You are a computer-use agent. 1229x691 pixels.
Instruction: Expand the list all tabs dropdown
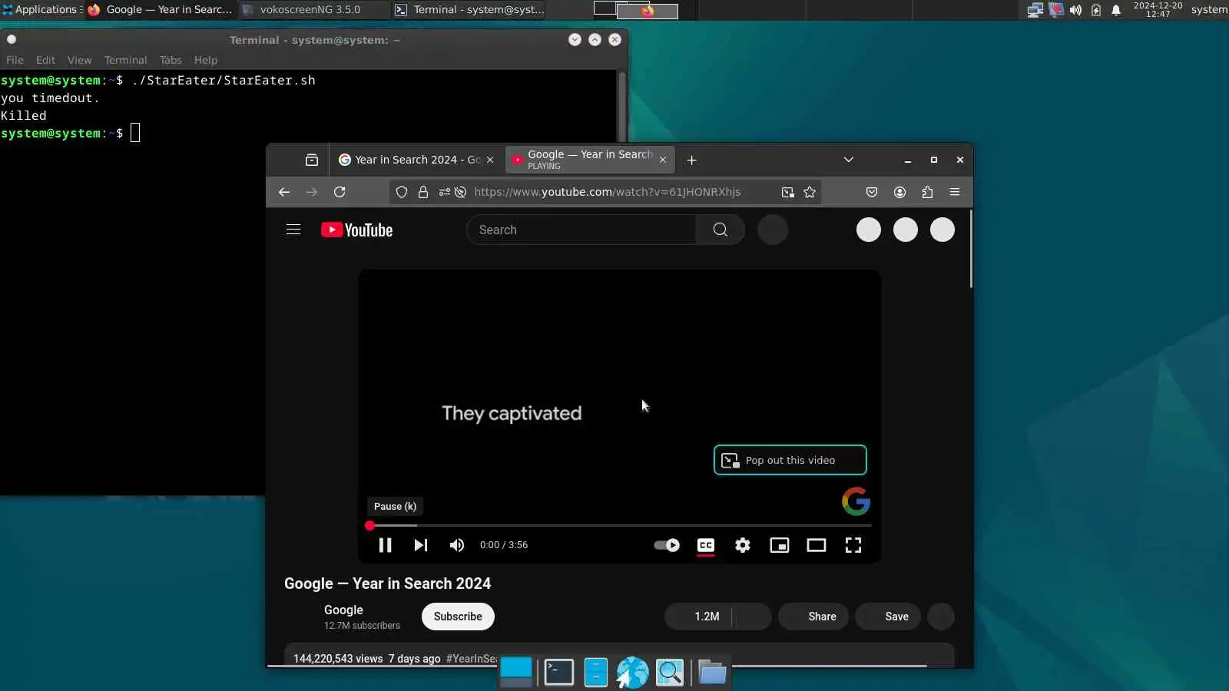pyautogui.click(x=849, y=160)
